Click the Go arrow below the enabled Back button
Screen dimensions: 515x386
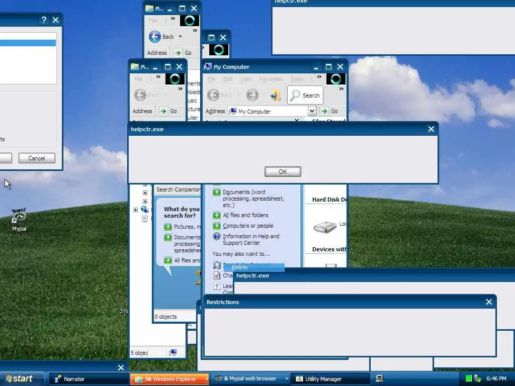178,52
